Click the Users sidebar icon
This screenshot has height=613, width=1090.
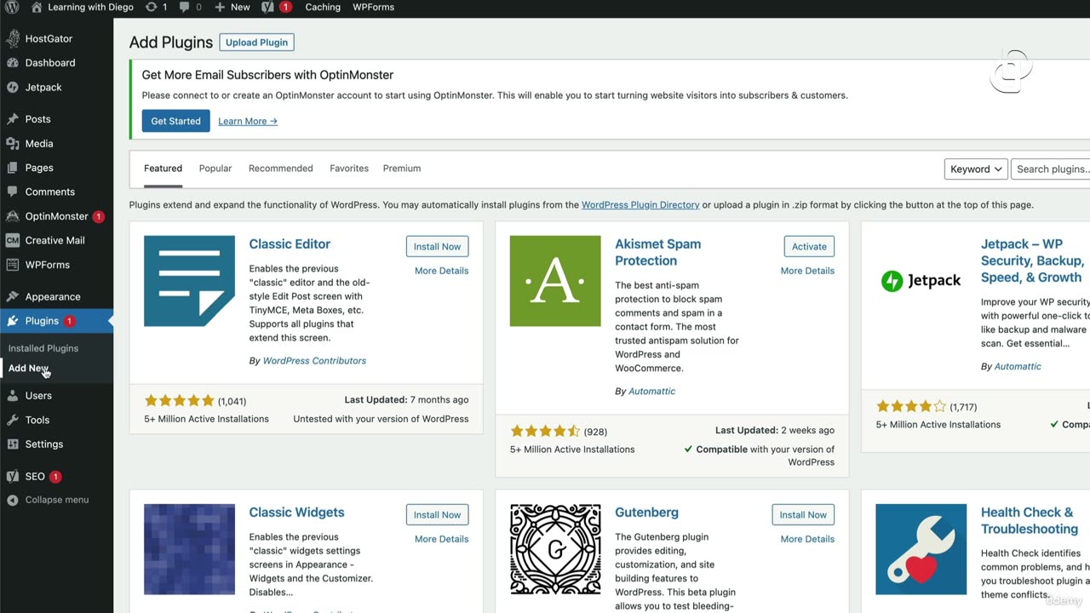(13, 396)
